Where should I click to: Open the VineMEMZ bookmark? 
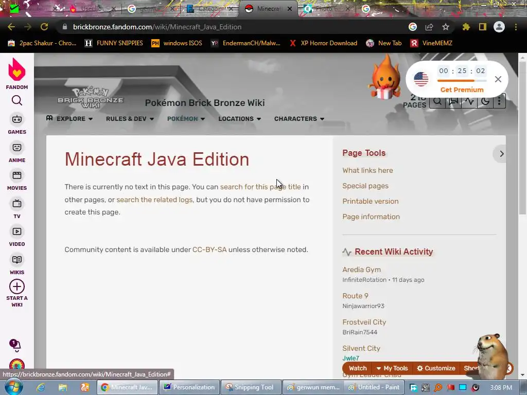tap(432, 43)
